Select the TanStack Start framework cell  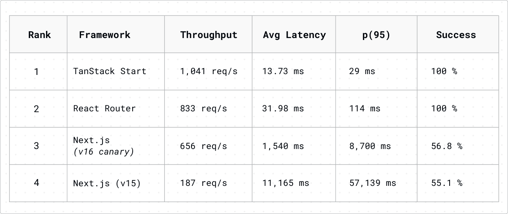point(110,71)
